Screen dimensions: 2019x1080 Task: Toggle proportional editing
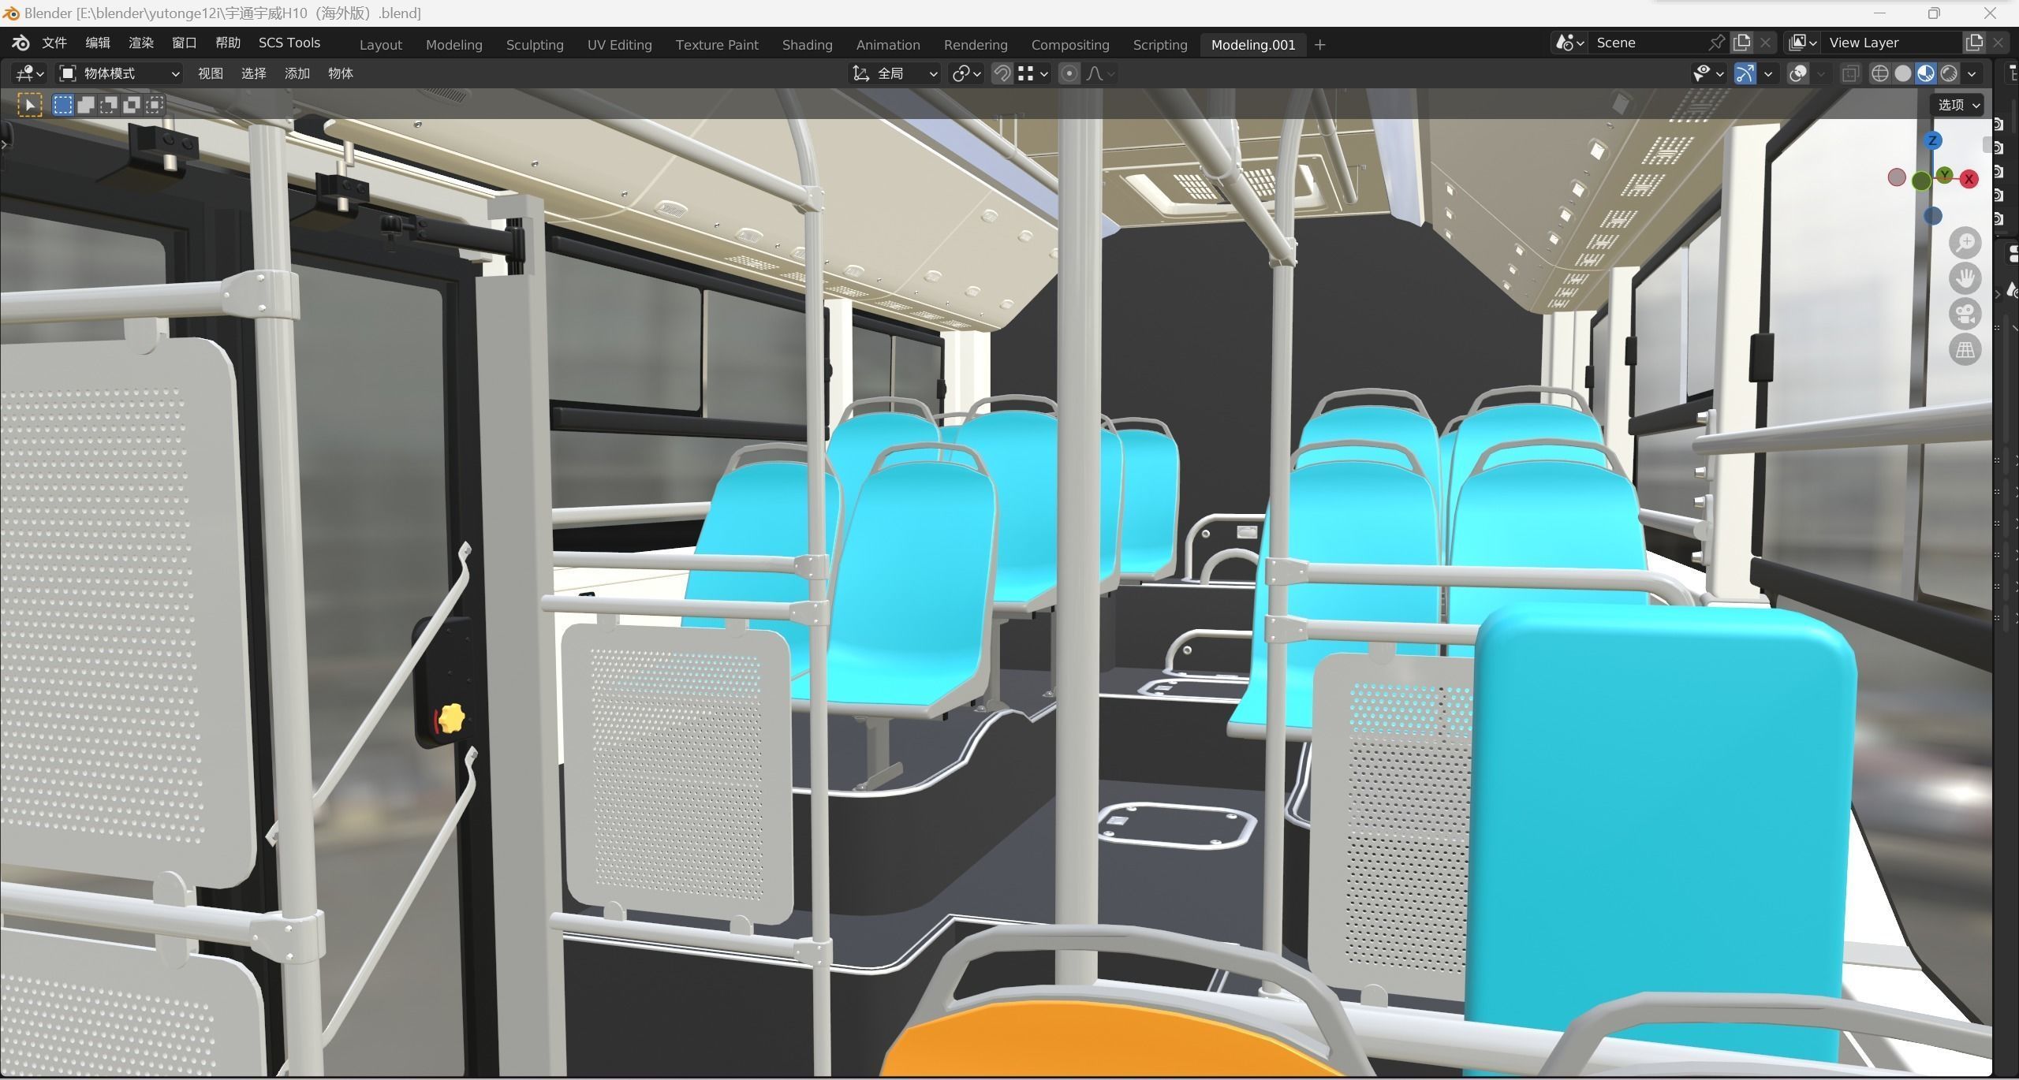tap(1069, 73)
